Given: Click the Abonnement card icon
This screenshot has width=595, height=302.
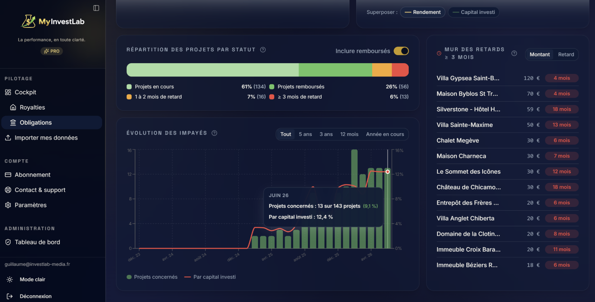Looking at the screenshot, I should coord(8,175).
